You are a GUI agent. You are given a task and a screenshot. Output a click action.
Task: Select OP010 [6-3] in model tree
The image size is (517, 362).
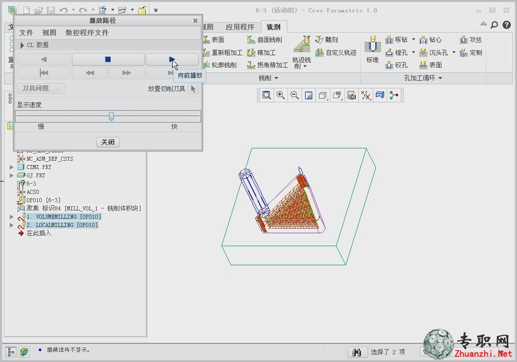tap(43, 200)
